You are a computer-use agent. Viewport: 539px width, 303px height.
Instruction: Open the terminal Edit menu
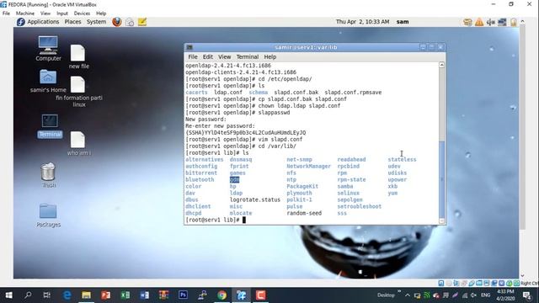[x=208, y=57]
